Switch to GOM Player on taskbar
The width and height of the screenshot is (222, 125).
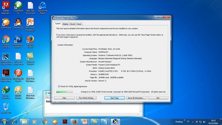coord(55,122)
